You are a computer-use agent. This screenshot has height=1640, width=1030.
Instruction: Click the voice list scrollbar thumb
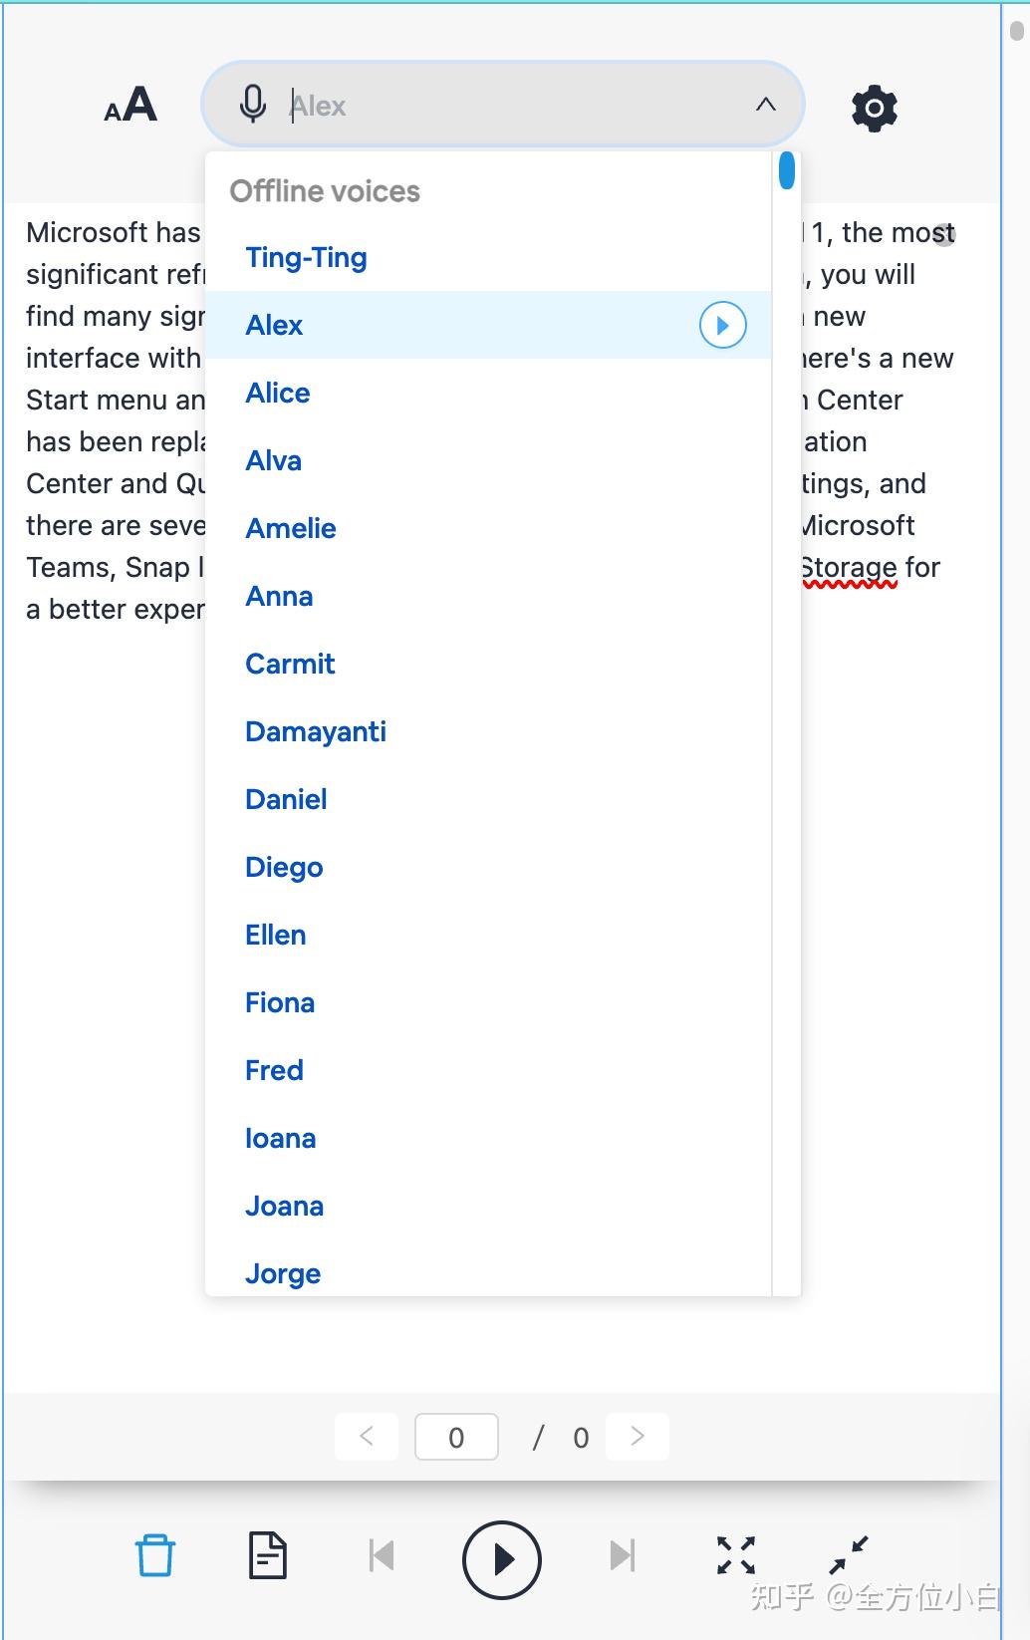[x=787, y=169]
